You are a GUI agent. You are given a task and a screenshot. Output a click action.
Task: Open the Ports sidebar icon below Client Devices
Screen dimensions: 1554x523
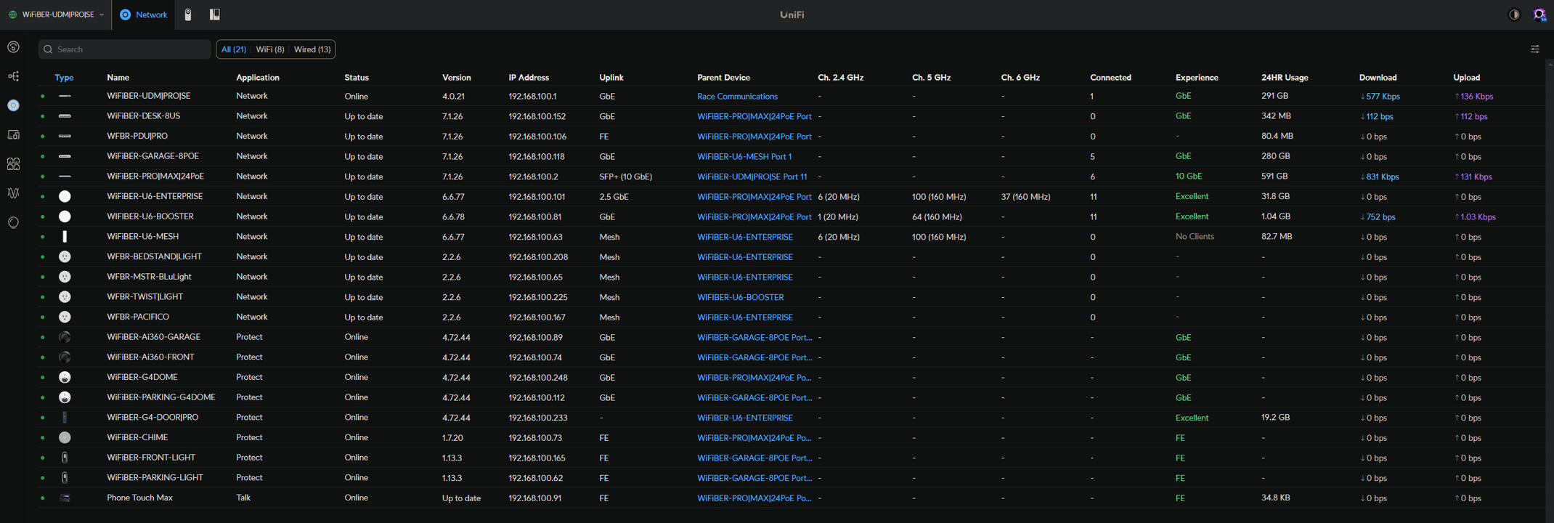(13, 164)
